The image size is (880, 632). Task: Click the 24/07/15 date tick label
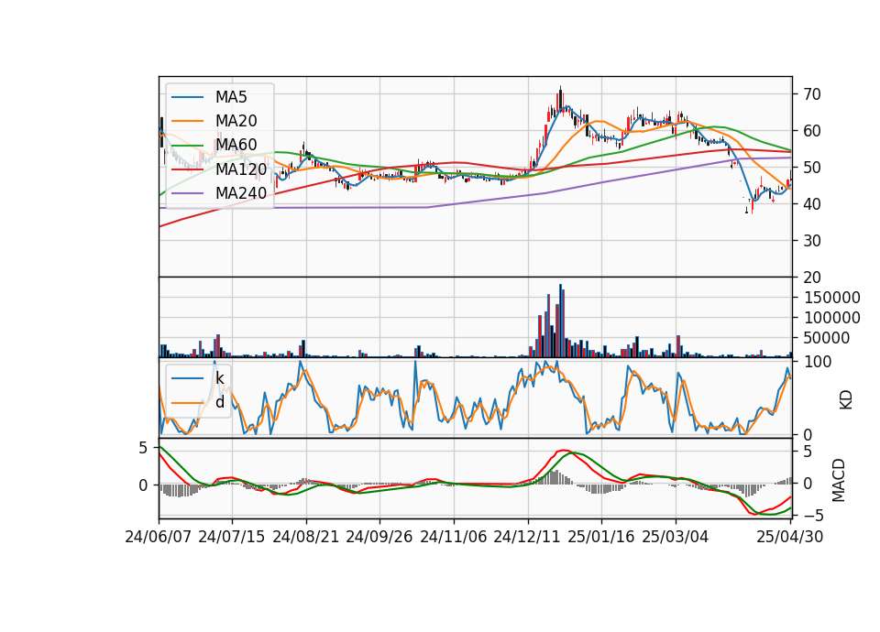(231, 537)
